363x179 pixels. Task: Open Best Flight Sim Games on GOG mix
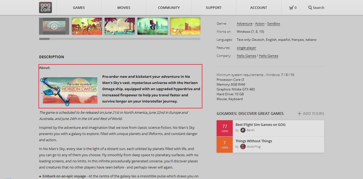tap(260, 125)
